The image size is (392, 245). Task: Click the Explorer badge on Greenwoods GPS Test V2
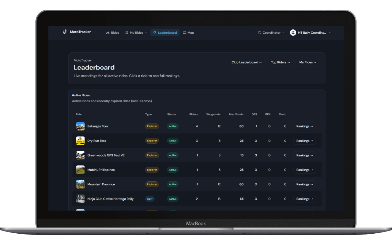click(x=152, y=155)
